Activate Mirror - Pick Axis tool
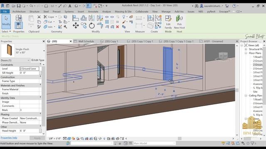 (x=91, y=18)
